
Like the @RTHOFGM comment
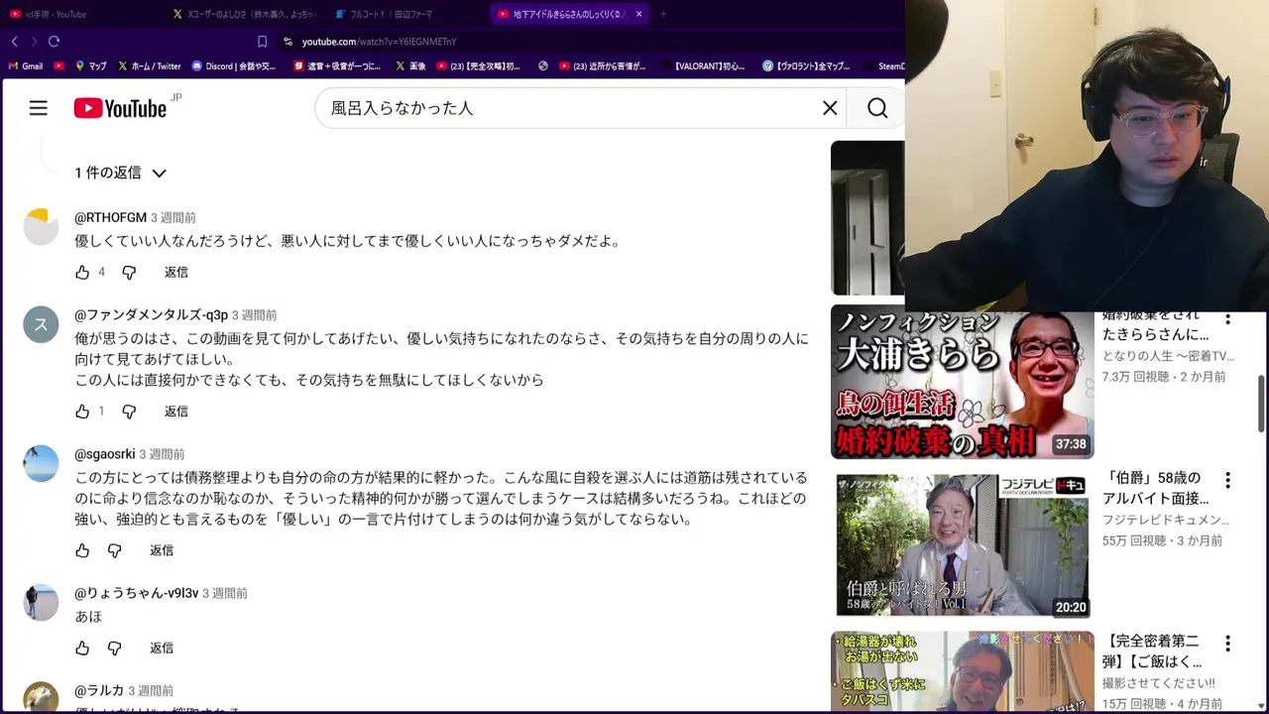click(x=82, y=272)
